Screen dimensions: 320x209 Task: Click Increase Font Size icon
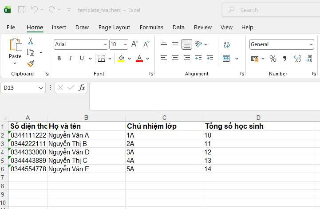134,44
